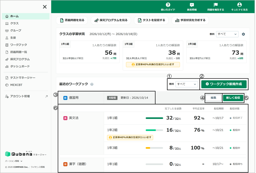256x173 pixels.
Task: Click 搭載問題を見る button
Action: (72, 20)
